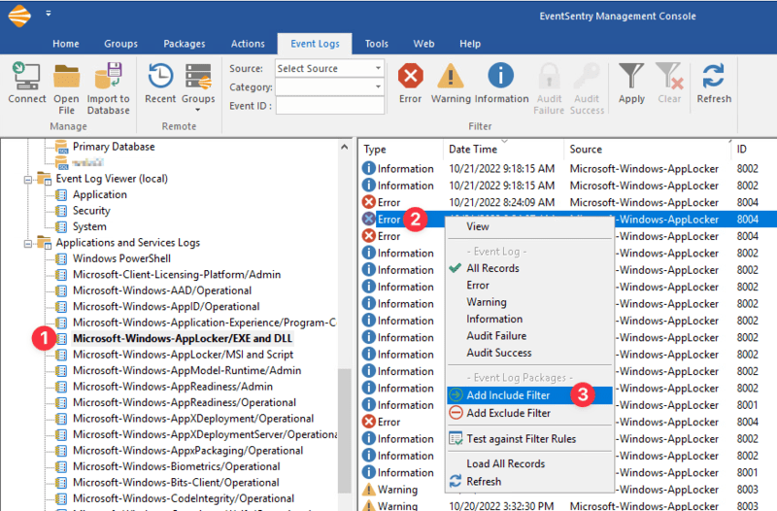Select Microsoft-Windows-AppID/Operational log
The width and height of the screenshot is (777, 511).
tap(166, 307)
